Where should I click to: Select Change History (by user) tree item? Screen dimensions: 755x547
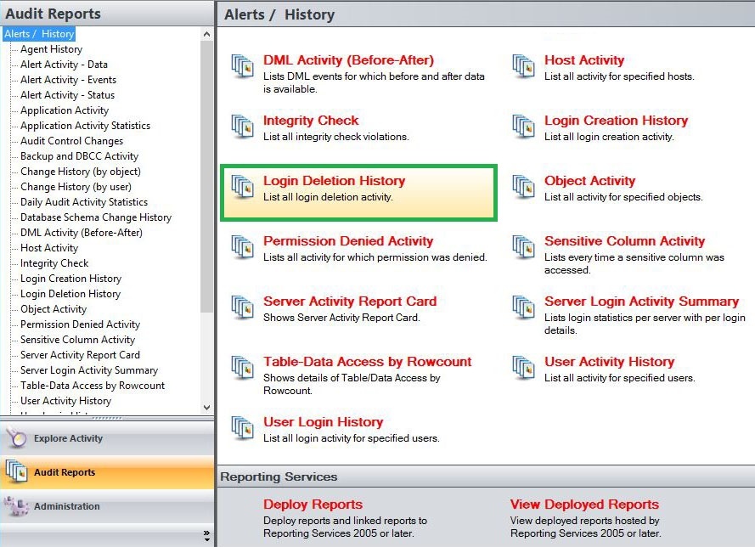tap(76, 187)
